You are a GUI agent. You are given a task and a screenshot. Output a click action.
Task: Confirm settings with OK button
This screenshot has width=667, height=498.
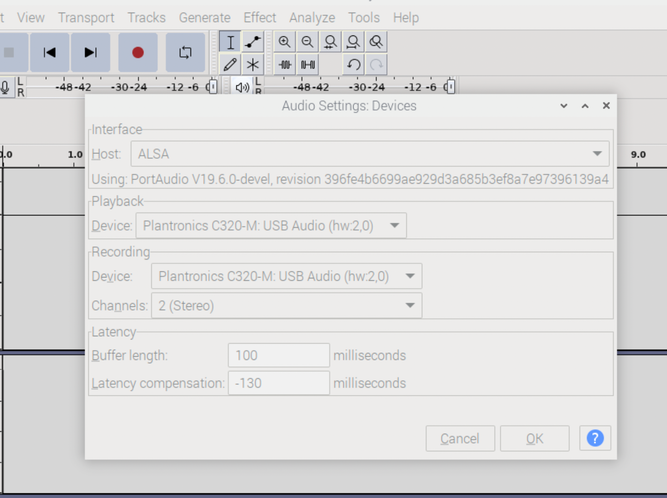pyautogui.click(x=535, y=439)
